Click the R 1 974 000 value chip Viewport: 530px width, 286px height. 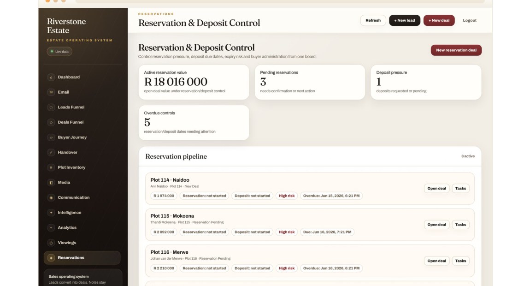164,196
